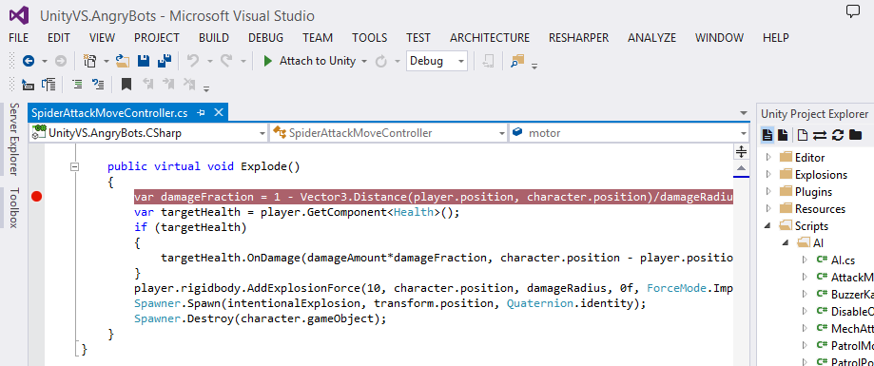Collapse the Explode method outlining box
874x366 pixels.
[x=75, y=166]
